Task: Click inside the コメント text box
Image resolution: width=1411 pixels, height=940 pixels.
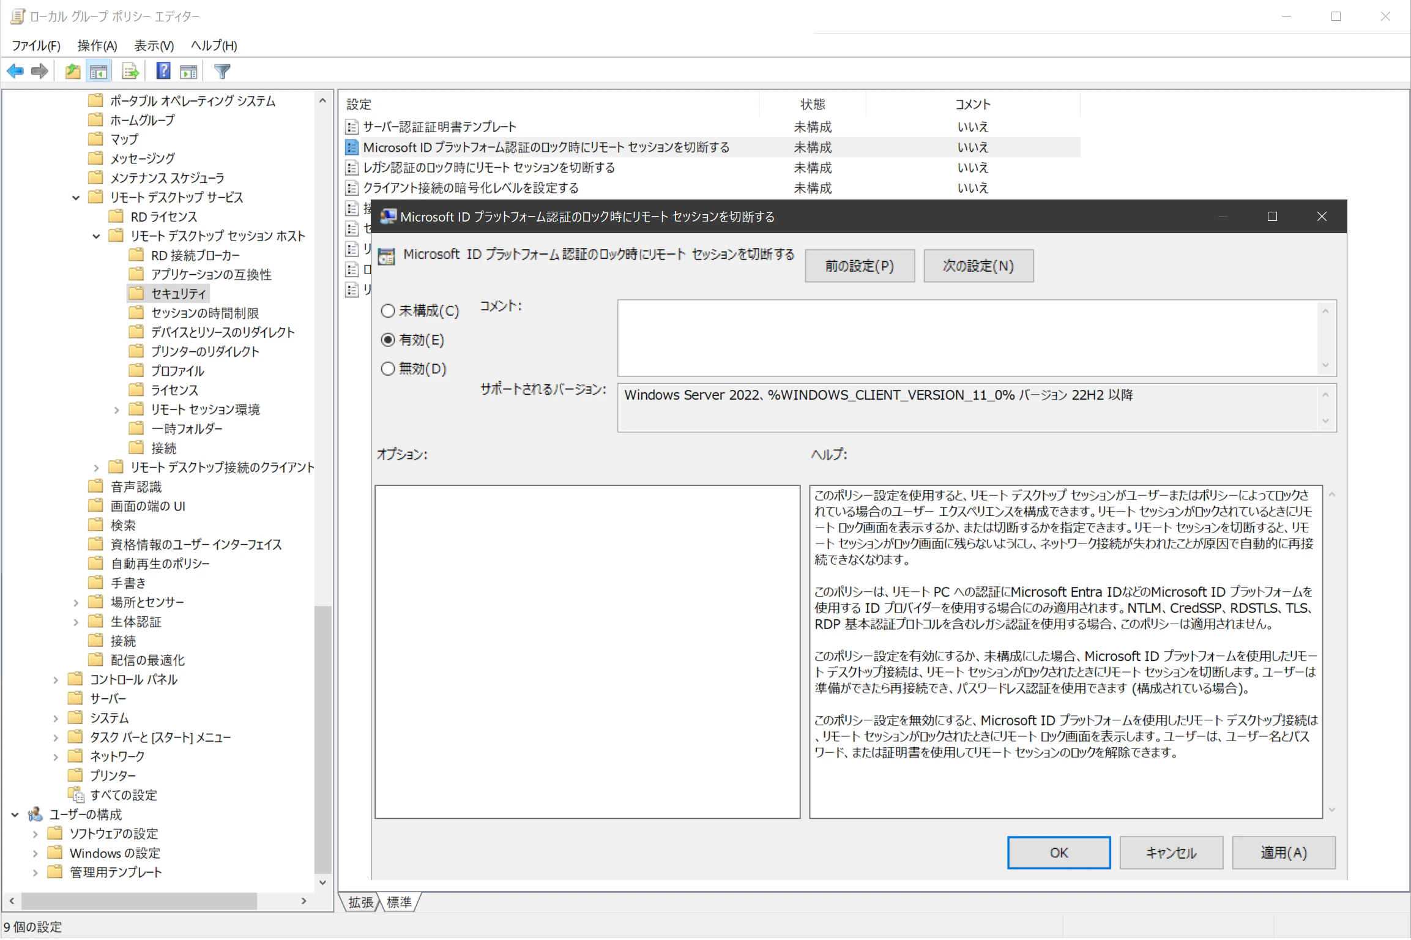Action: coord(967,338)
